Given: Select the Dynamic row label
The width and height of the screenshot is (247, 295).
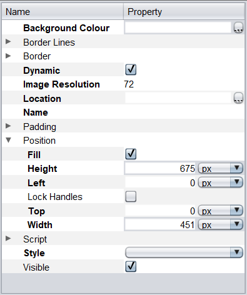Looking at the screenshot, I should [x=42, y=71].
